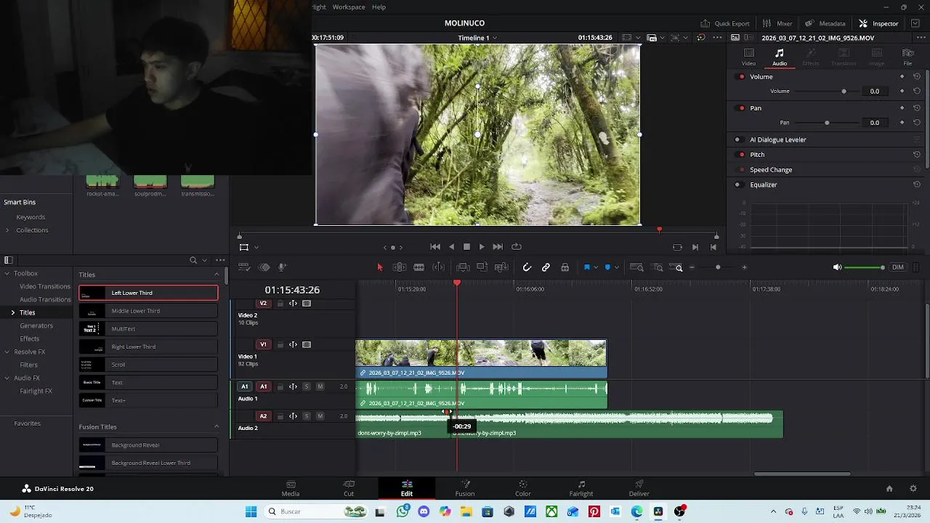Click the Volume slider handle
This screenshot has height=523, width=930.
click(844, 92)
